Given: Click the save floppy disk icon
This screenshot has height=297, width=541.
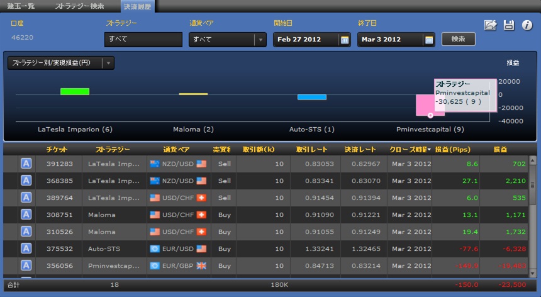Looking at the screenshot, I should tap(508, 25).
